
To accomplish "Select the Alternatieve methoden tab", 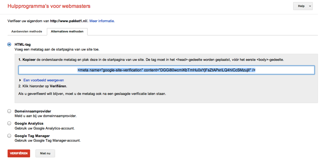I will (67, 32).
